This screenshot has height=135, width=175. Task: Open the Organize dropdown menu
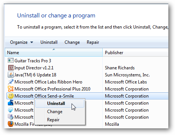22,42
